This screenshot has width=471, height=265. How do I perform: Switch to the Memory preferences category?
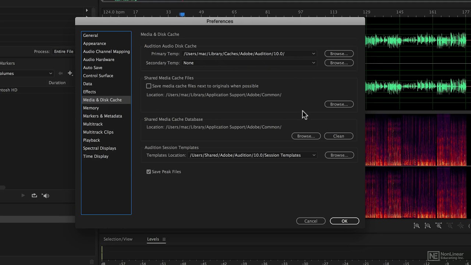(91, 108)
